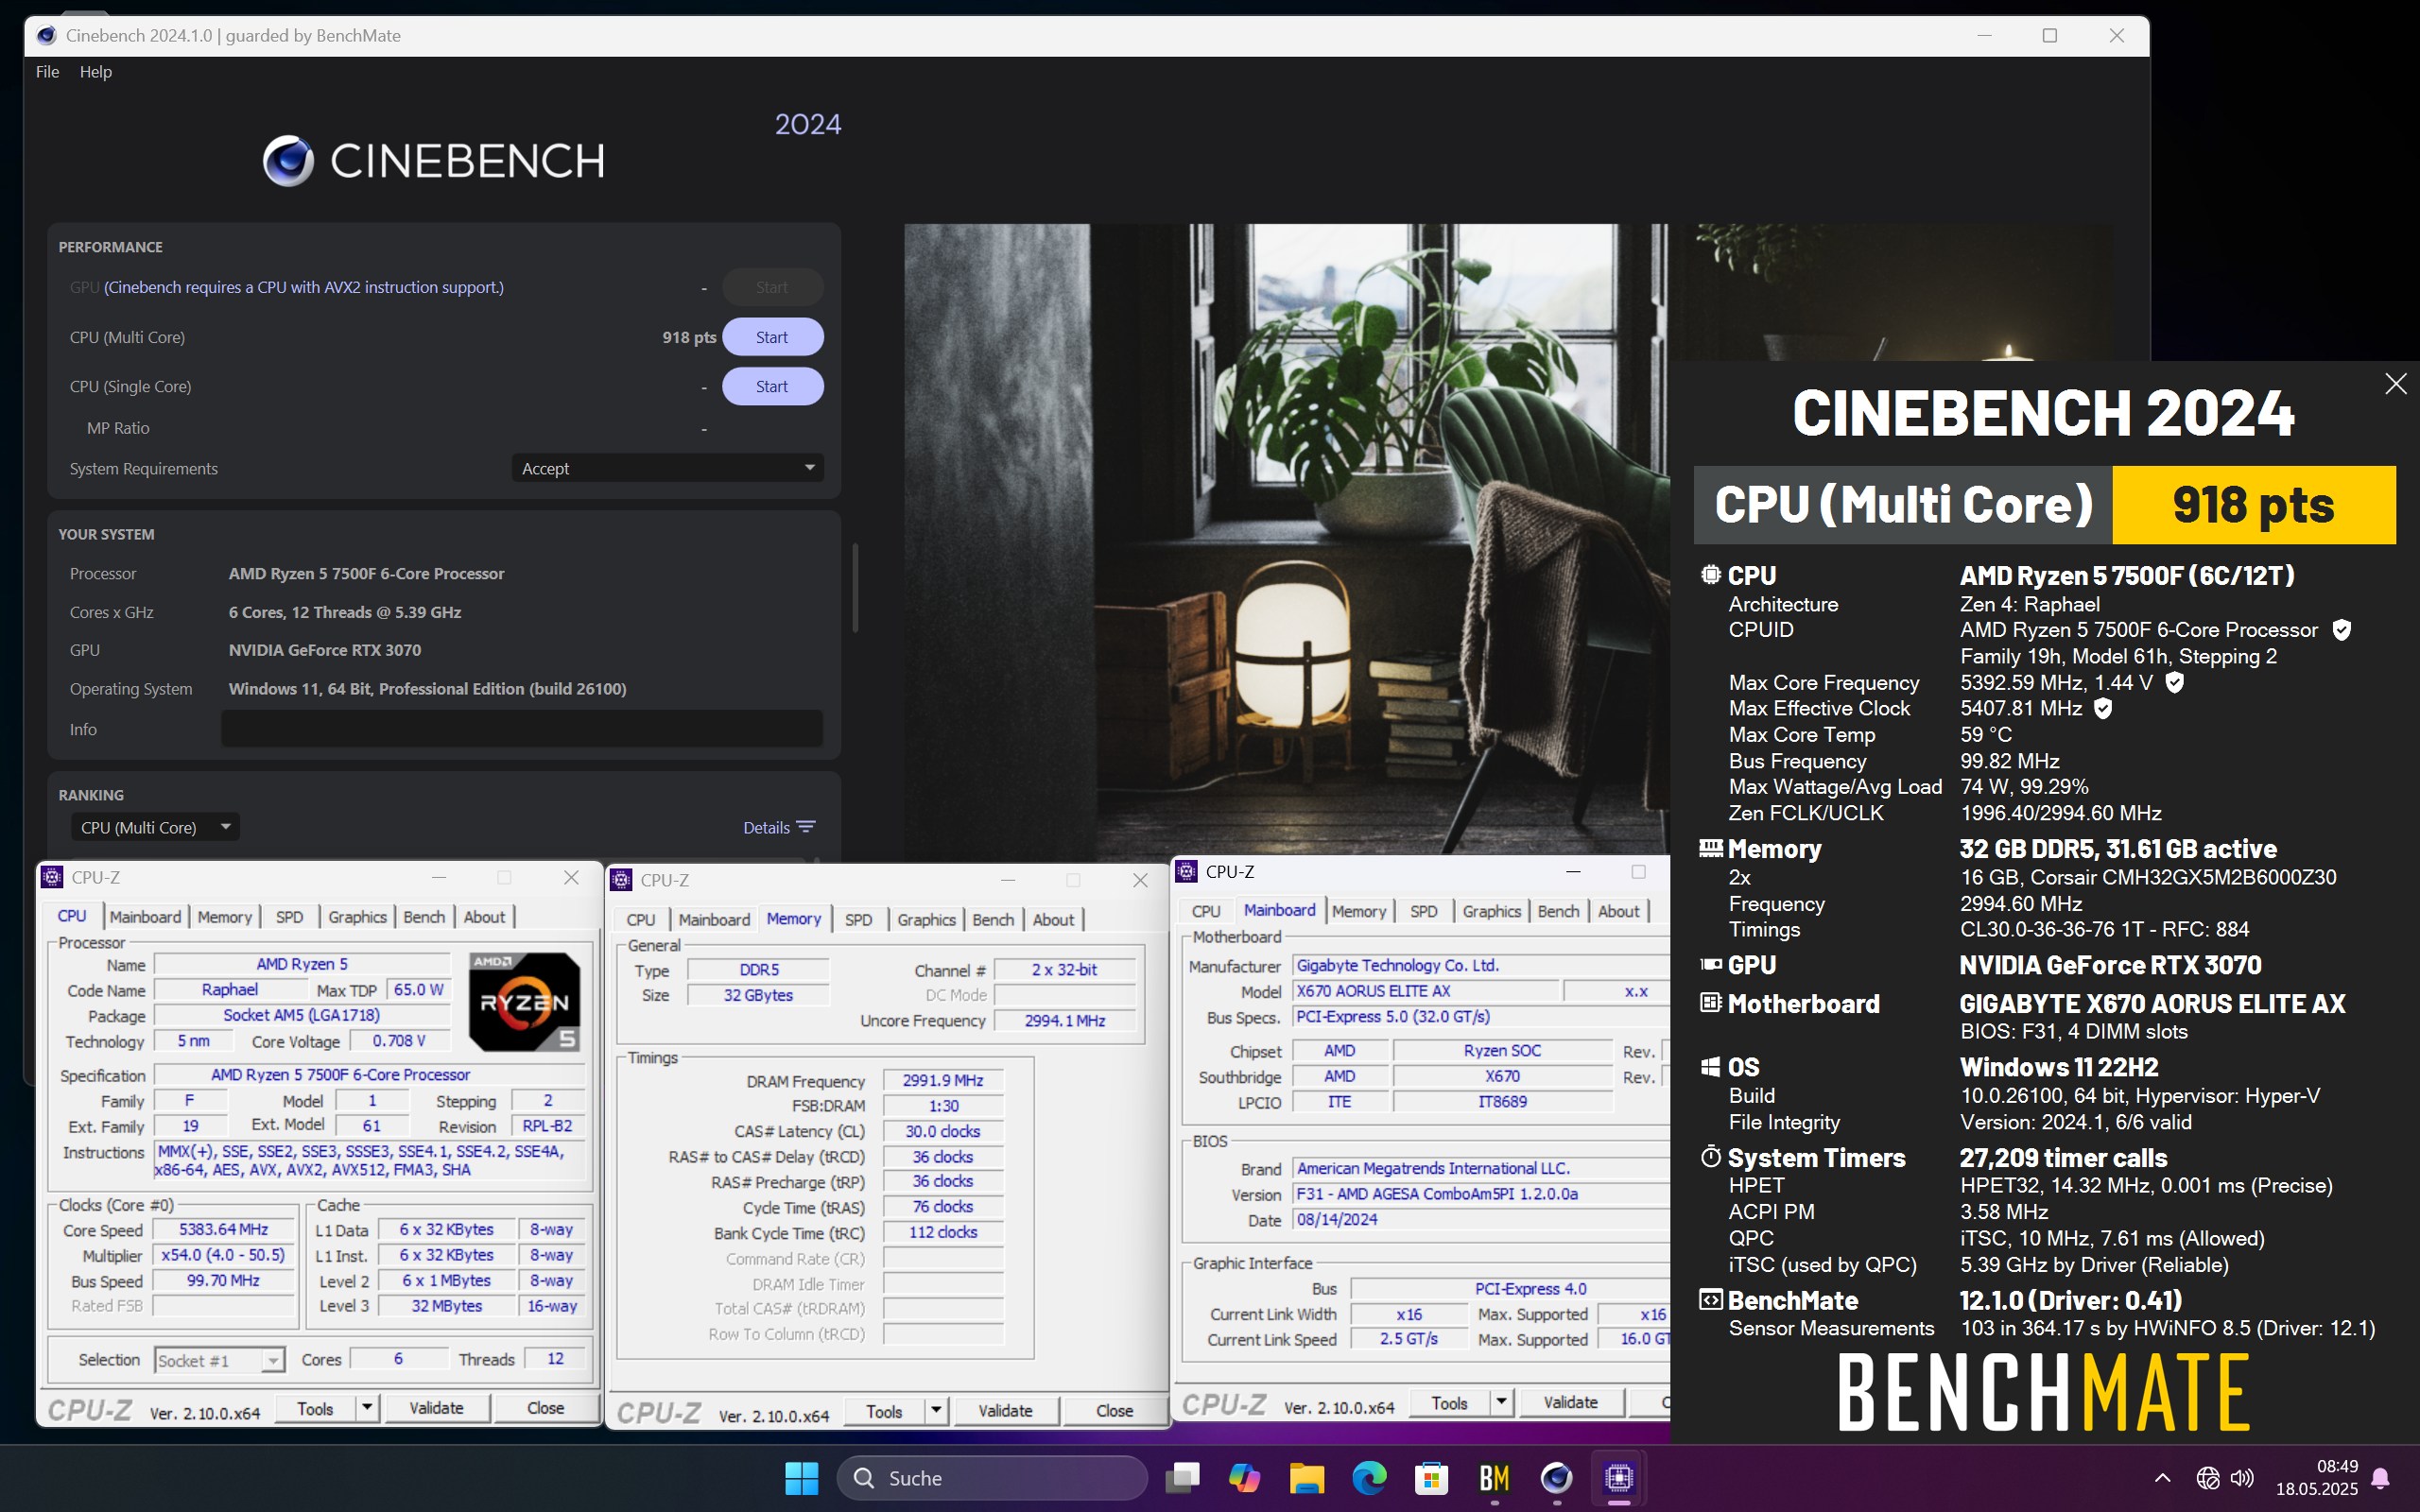The width and height of the screenshot is (2420, 1512).
Task: Click Model field X670 AORUS ELITE AX
Action: [x=1426, y=991]
